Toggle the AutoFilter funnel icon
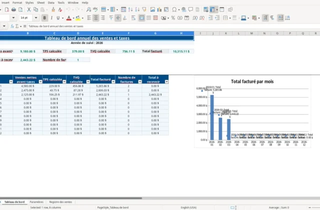The image size is (320, 210). 144,9
